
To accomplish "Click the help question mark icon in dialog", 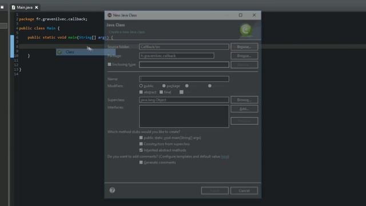I will point(112,190).
